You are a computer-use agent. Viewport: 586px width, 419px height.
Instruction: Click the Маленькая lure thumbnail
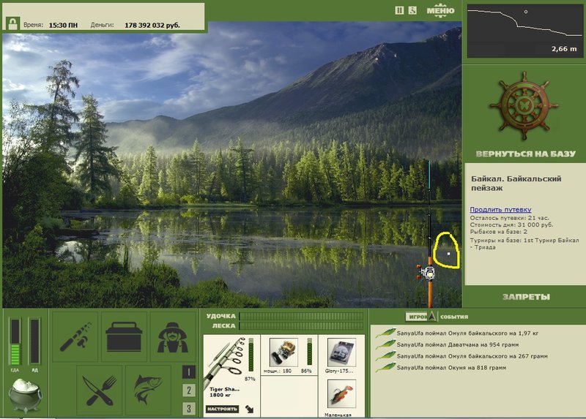(x=341, y=394)
